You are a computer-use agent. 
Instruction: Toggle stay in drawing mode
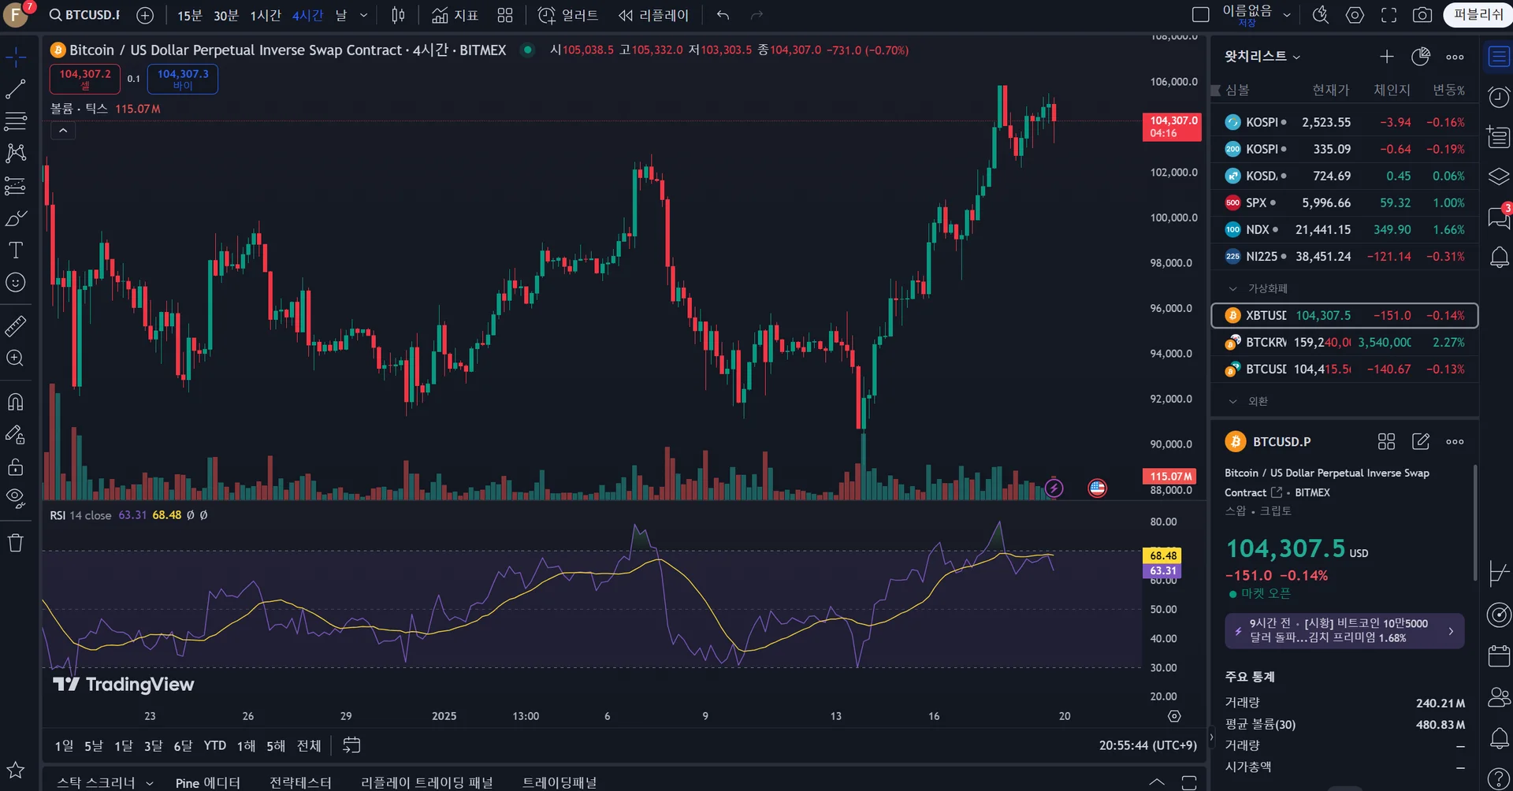16,434
